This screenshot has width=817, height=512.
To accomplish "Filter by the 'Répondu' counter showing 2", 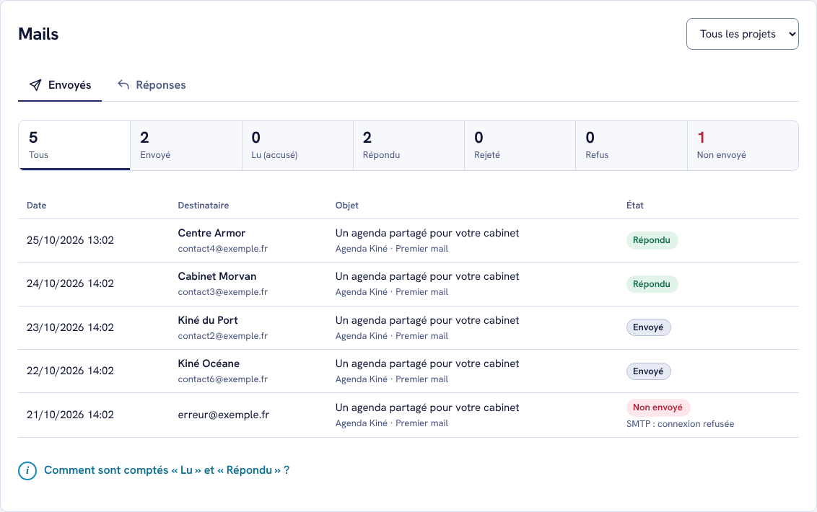I will point(408,146).
